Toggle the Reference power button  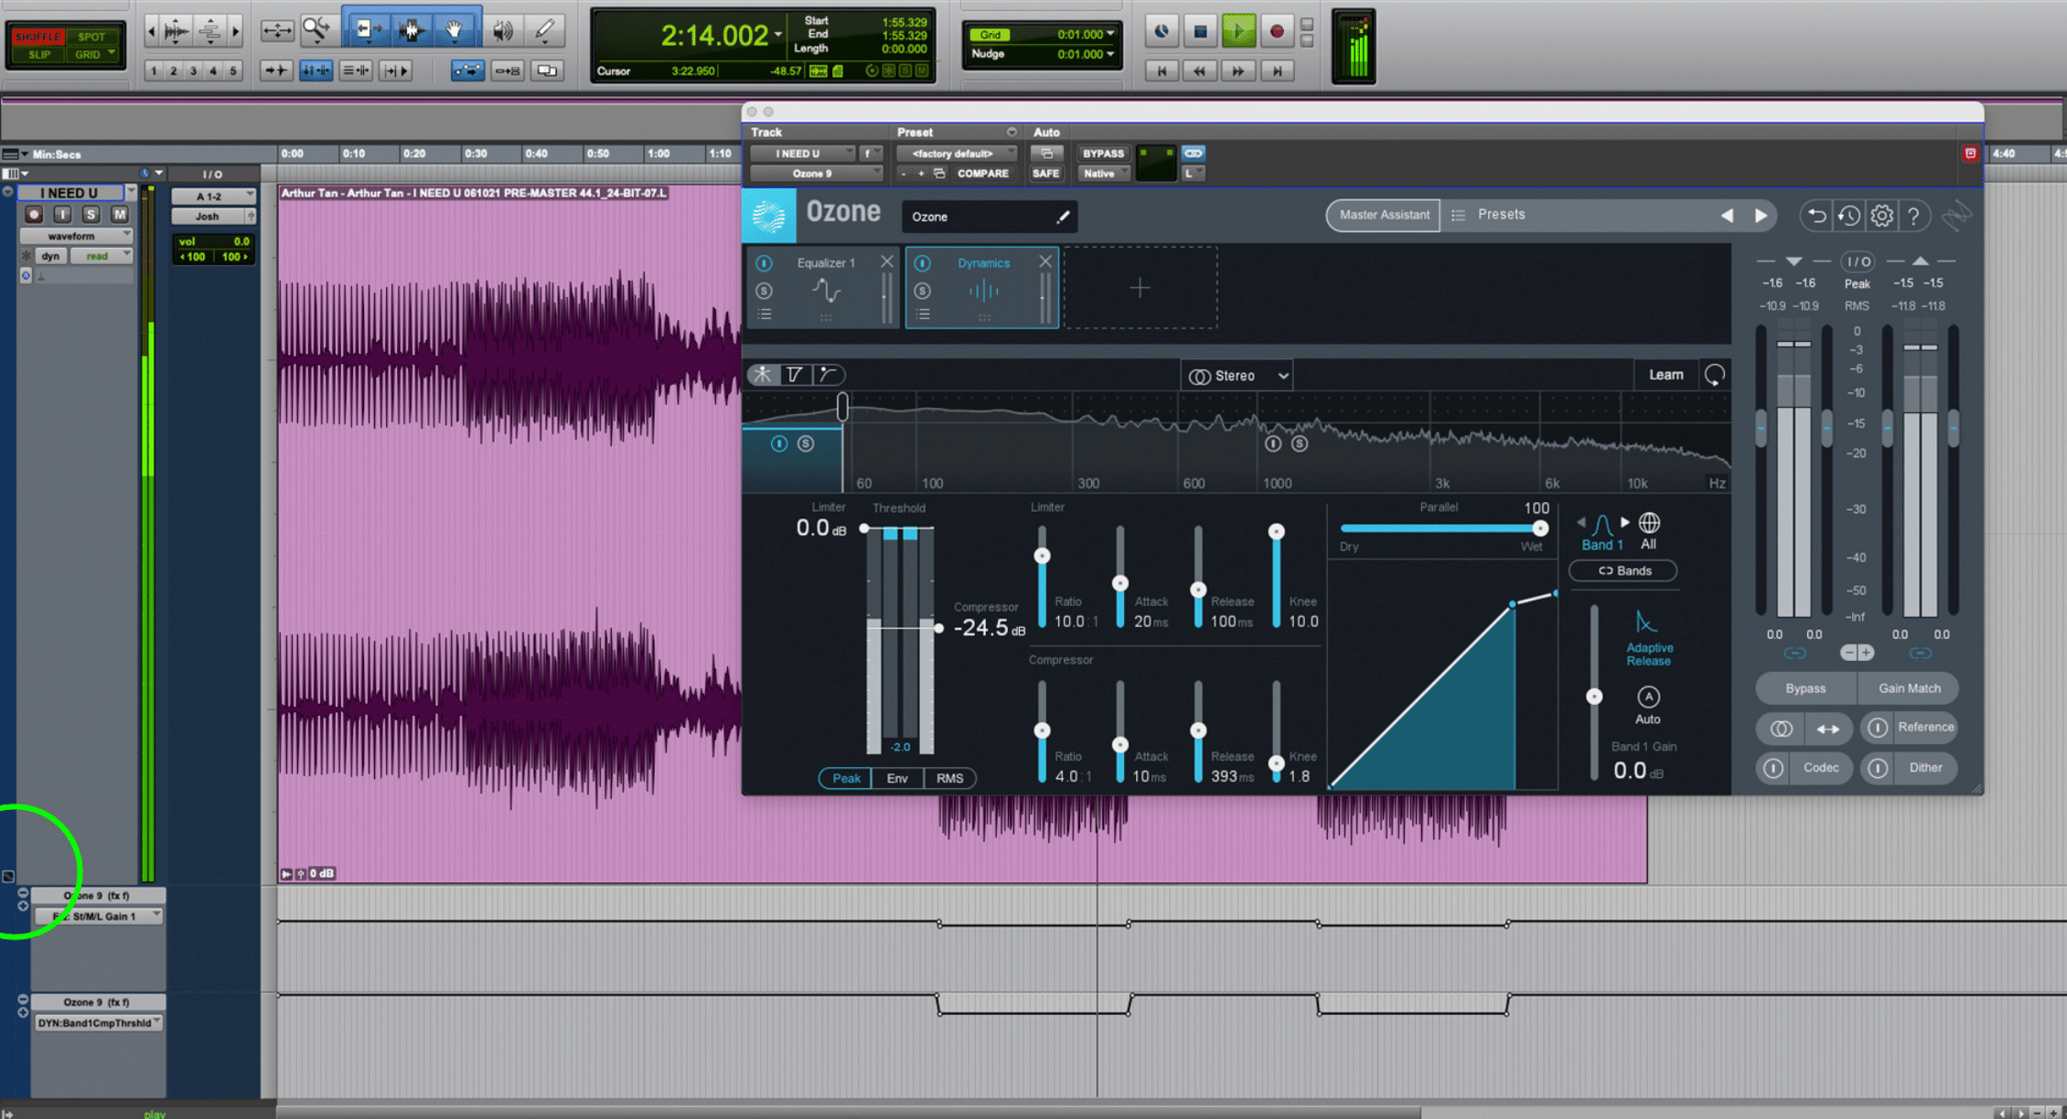click(x=1877, y=728)
